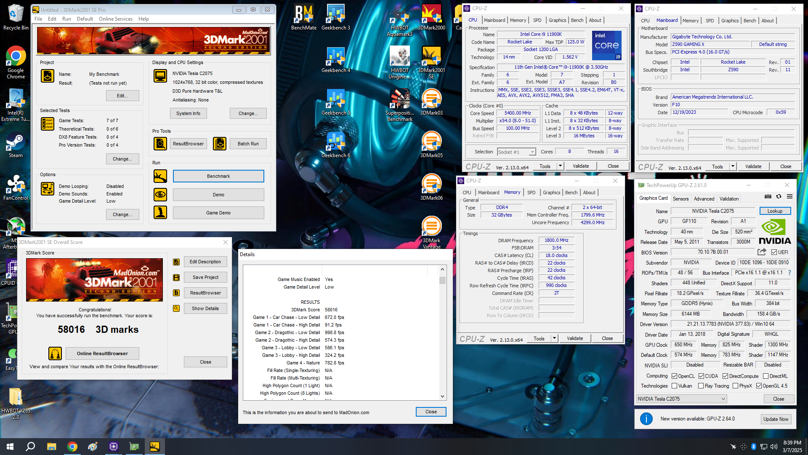Click Online ResultBrowser icon in score window
This screenshot has height=455, width=808.
pyautogui.click(x=55, y=353)
